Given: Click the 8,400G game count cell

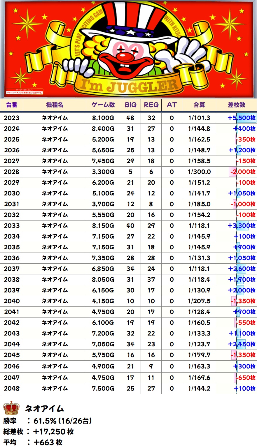Looking at the screenshot, I should click(103, 129).
